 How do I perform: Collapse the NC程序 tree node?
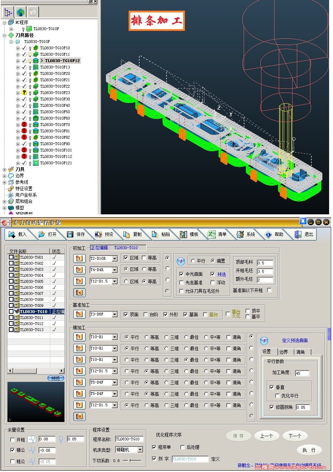pyautogui.click(x=5, y=22)
